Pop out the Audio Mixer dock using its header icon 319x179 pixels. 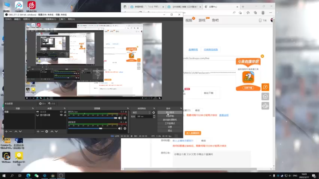[x=128, y=108]
